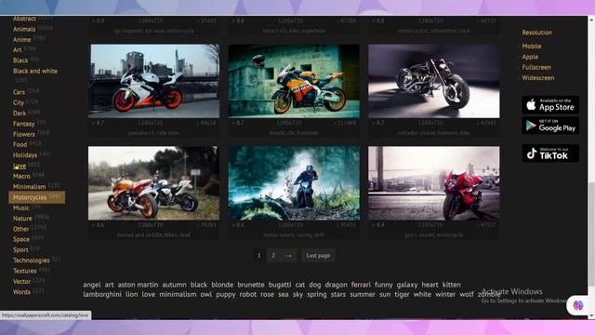Filter by Mobile resolution
The image size is (595, 335).
coord(532,47)
